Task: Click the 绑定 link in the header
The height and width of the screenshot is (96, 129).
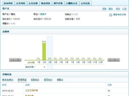Action: [118, 9]
